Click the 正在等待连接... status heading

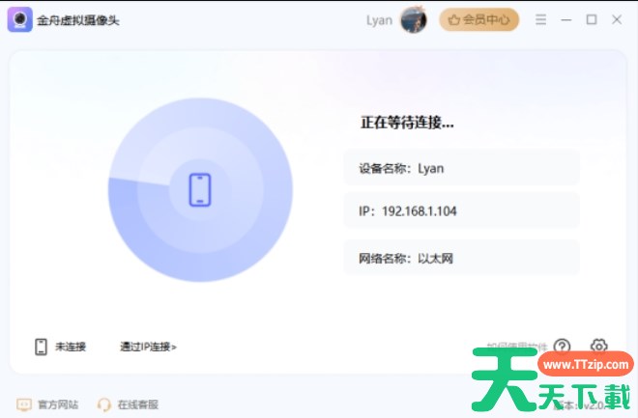tap(407, 123)
